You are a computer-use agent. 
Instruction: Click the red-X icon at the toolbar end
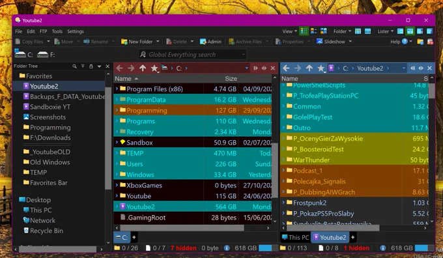pyautogui.click(x=430, y=42)
